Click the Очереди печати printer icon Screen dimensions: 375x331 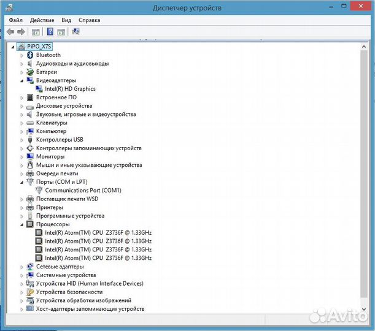(x=30, y=173)
